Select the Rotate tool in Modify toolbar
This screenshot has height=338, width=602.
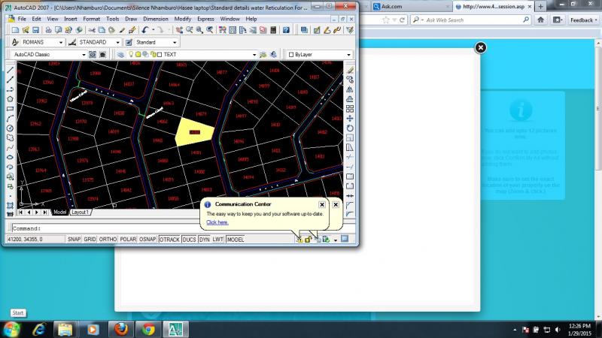[350, 128]
